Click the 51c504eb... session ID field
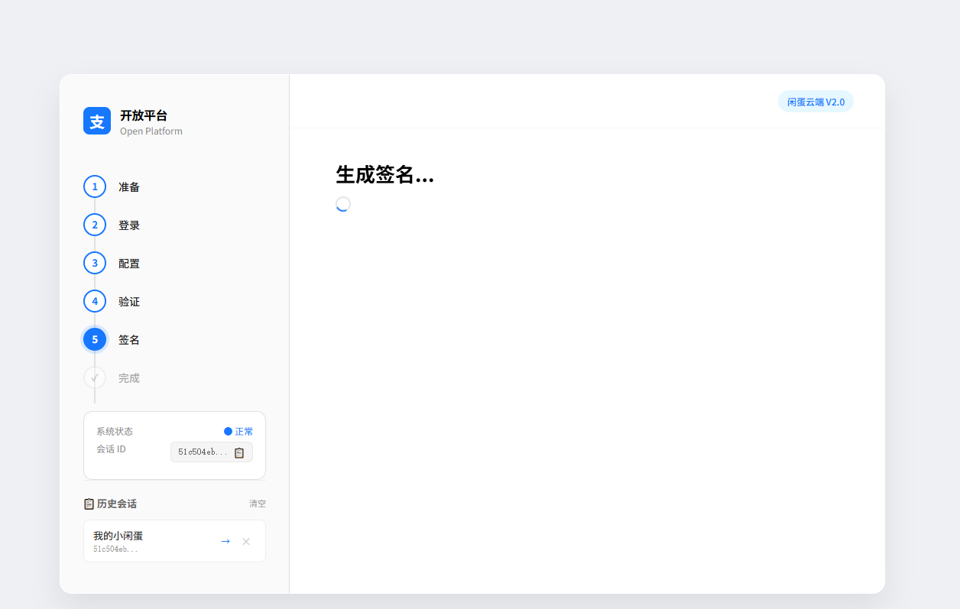The image size is (960, 609). [212, 452]
